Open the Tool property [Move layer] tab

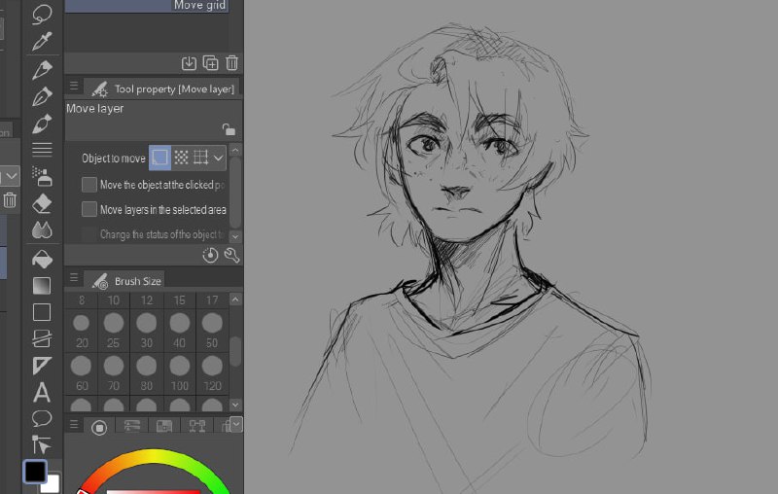pos(162,88)
